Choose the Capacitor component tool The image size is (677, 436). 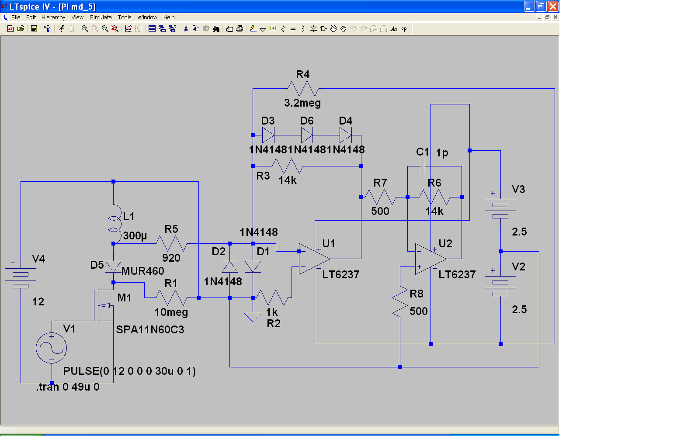293,29
